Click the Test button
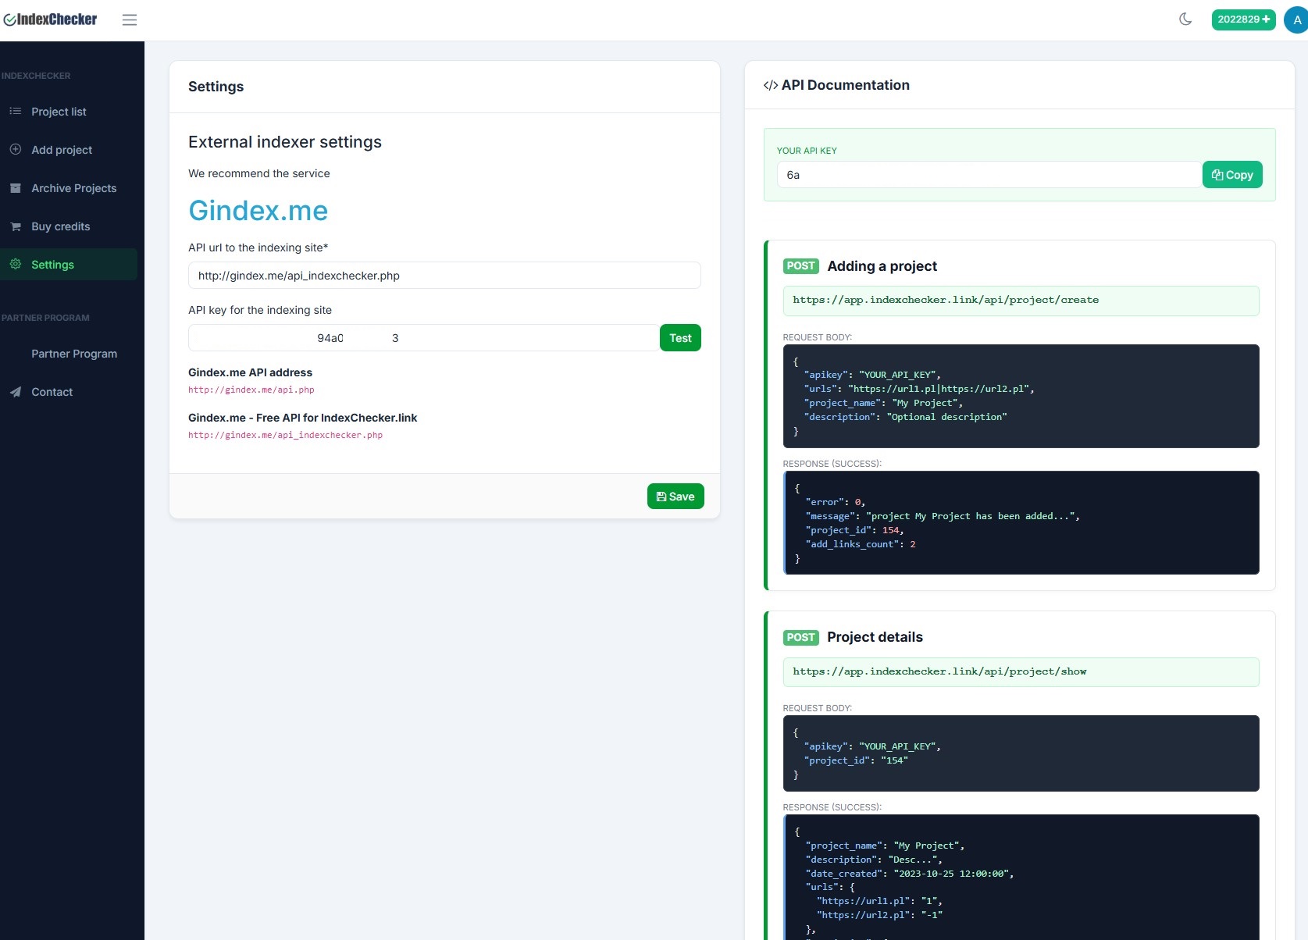Viewport: 1308px width, 940px height. click(680, 338)
